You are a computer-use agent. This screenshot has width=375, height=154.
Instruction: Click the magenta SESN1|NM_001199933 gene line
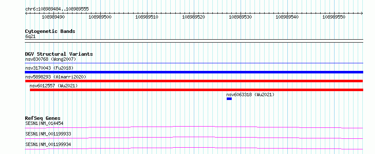tap(194, 138)
